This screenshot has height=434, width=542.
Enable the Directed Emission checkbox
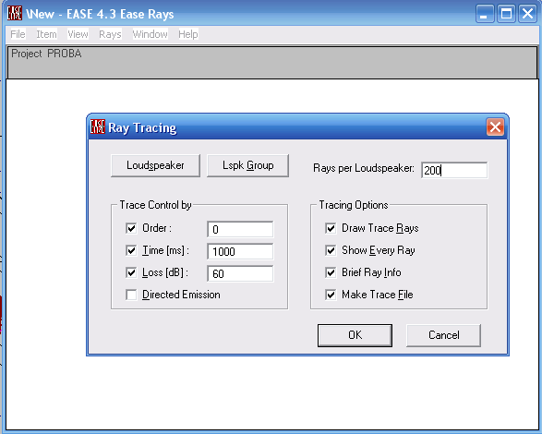(131, 295)
